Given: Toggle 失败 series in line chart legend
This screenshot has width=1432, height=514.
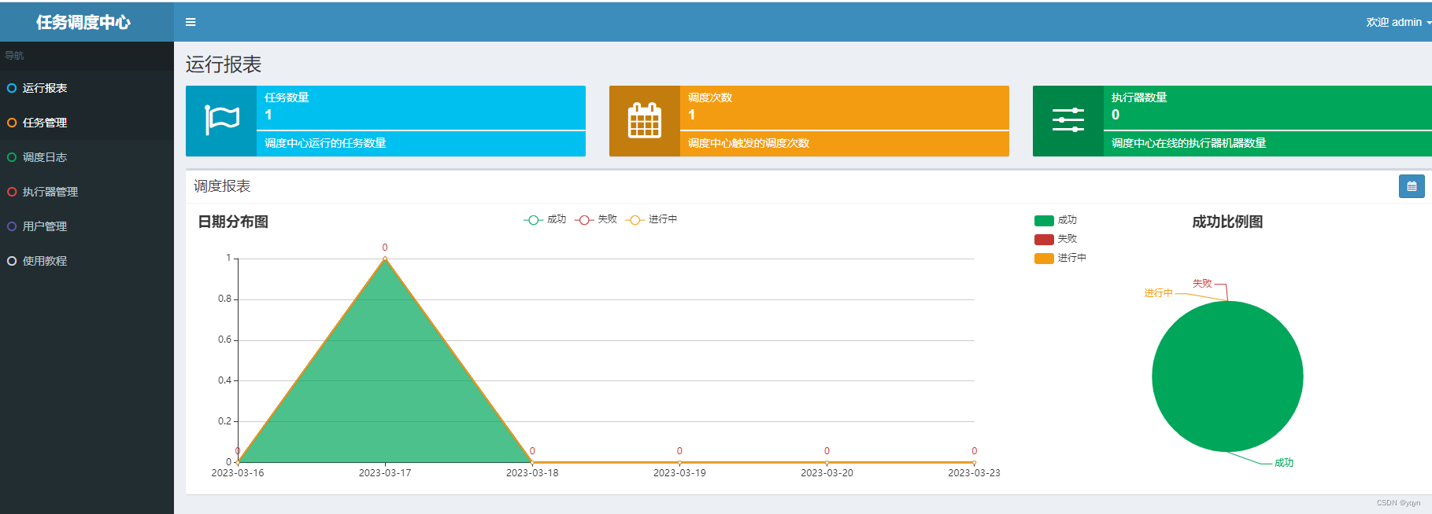Looking at the screenshot, I should [596, 219].
